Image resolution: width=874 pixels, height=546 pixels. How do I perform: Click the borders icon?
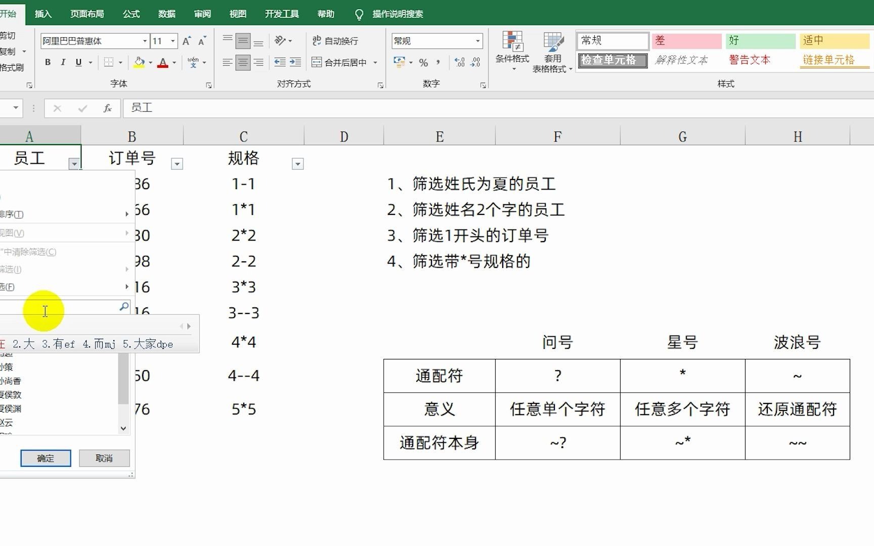point(108,62)
